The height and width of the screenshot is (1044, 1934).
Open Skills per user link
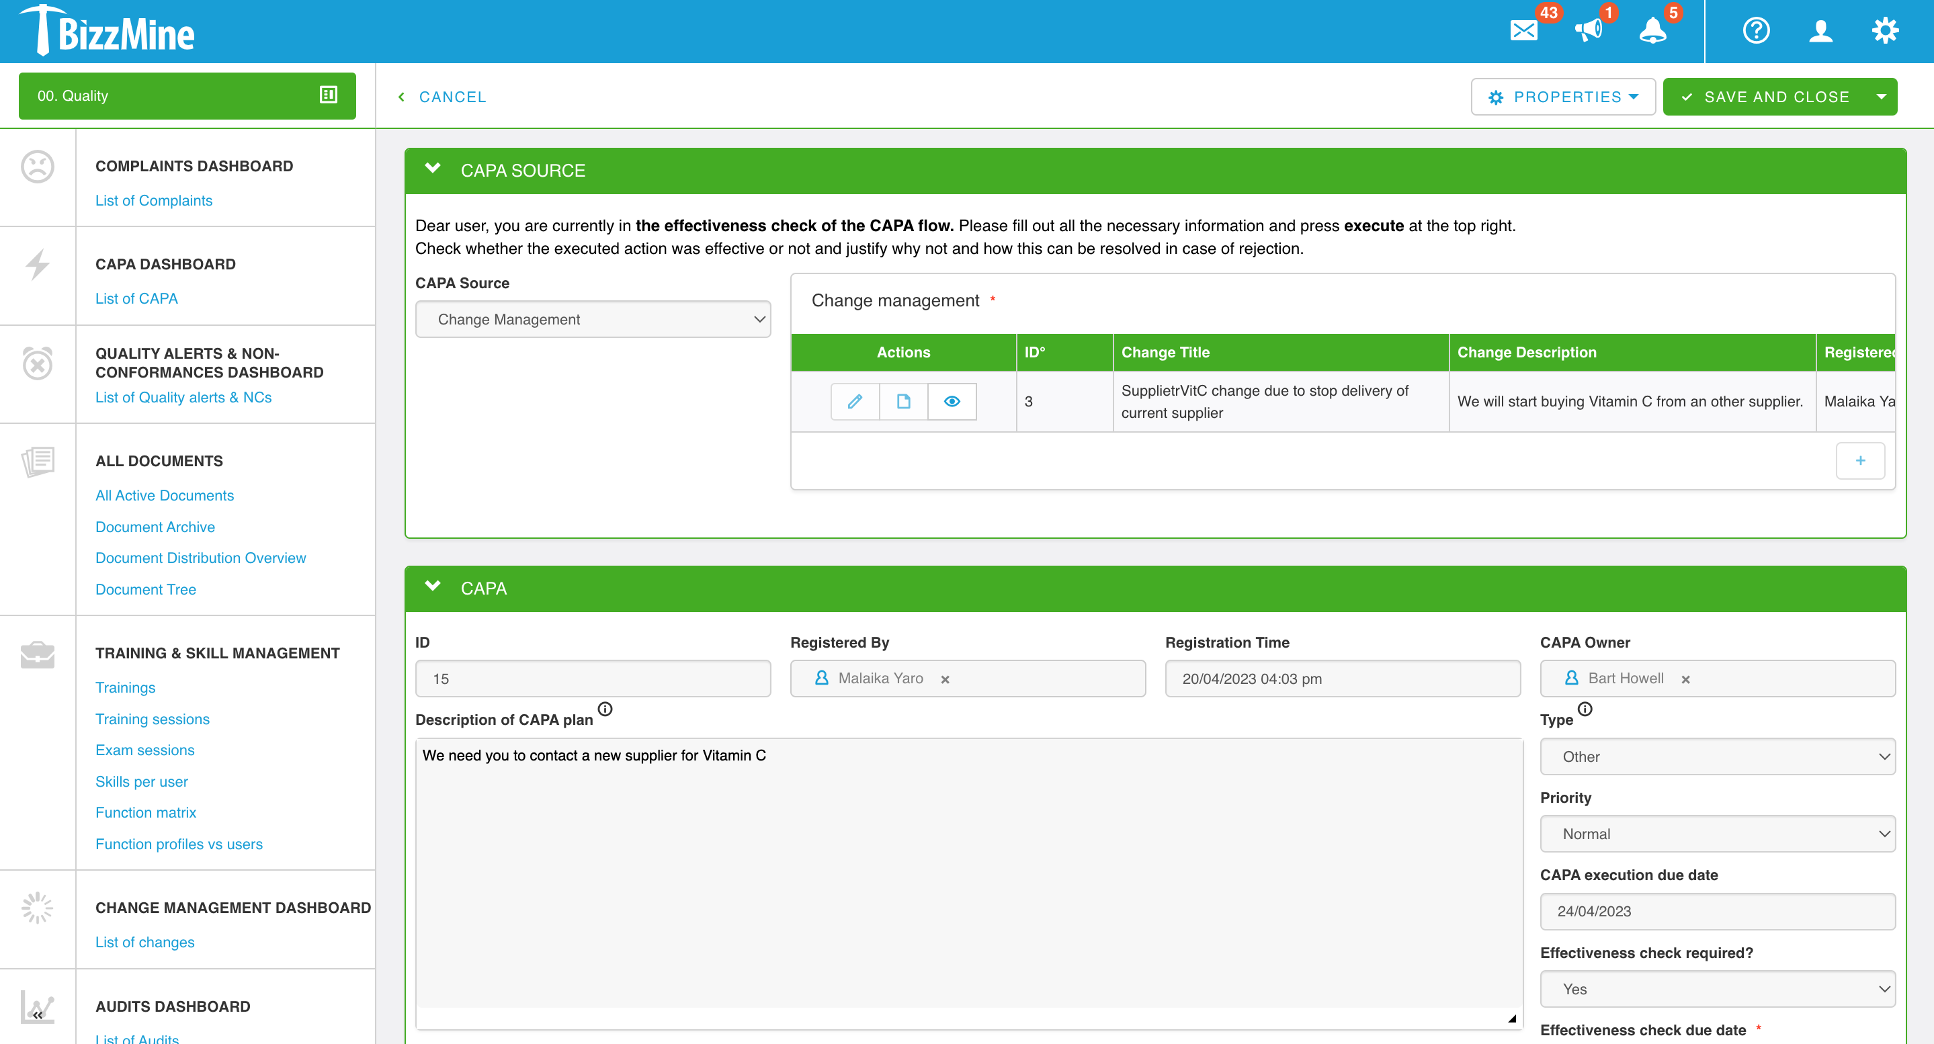point(142,781)
